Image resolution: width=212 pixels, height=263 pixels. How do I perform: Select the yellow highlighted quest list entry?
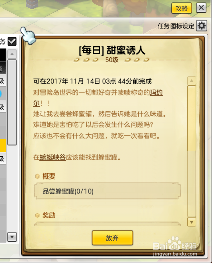point(3,145)
